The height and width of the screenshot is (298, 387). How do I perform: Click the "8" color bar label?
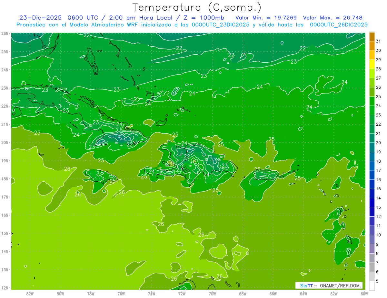click(x=377, y=253)
